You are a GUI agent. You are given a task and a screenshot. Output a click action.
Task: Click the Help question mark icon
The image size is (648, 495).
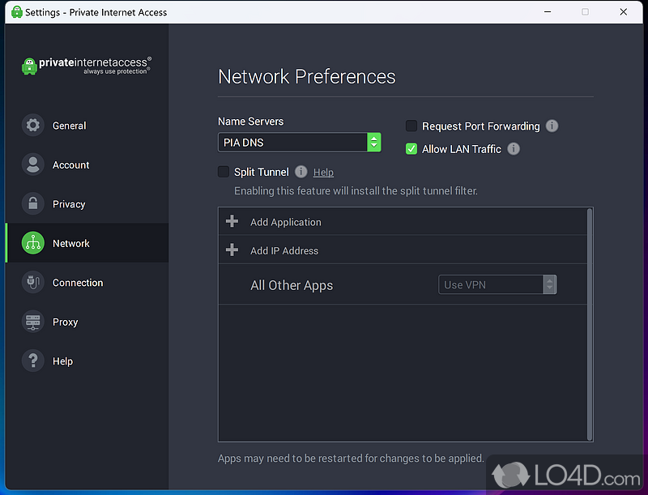33,361
